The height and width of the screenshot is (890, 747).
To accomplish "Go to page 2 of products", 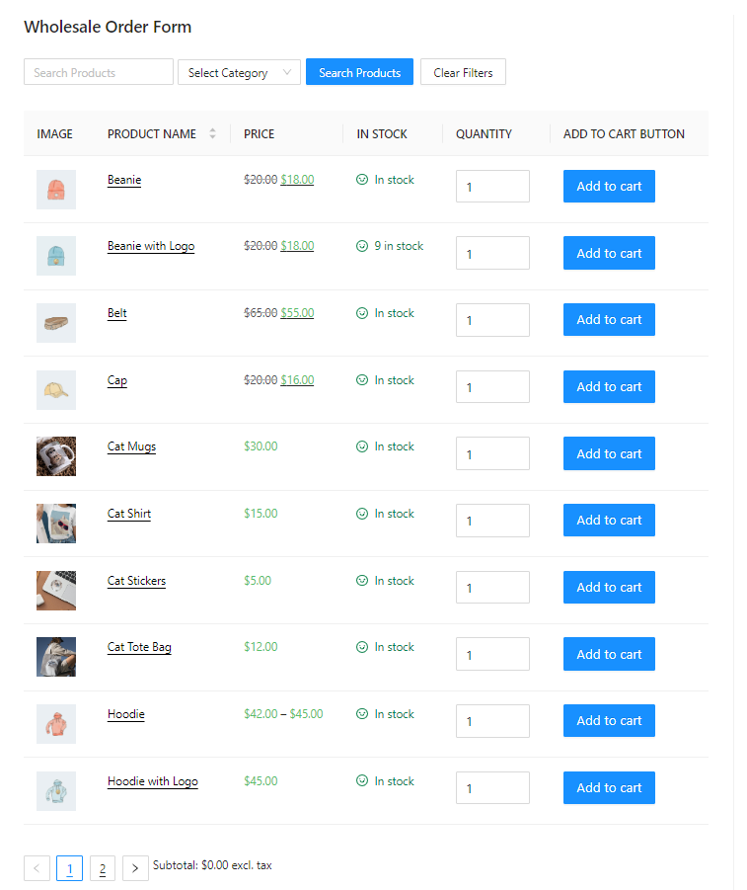I will (102, 868).
